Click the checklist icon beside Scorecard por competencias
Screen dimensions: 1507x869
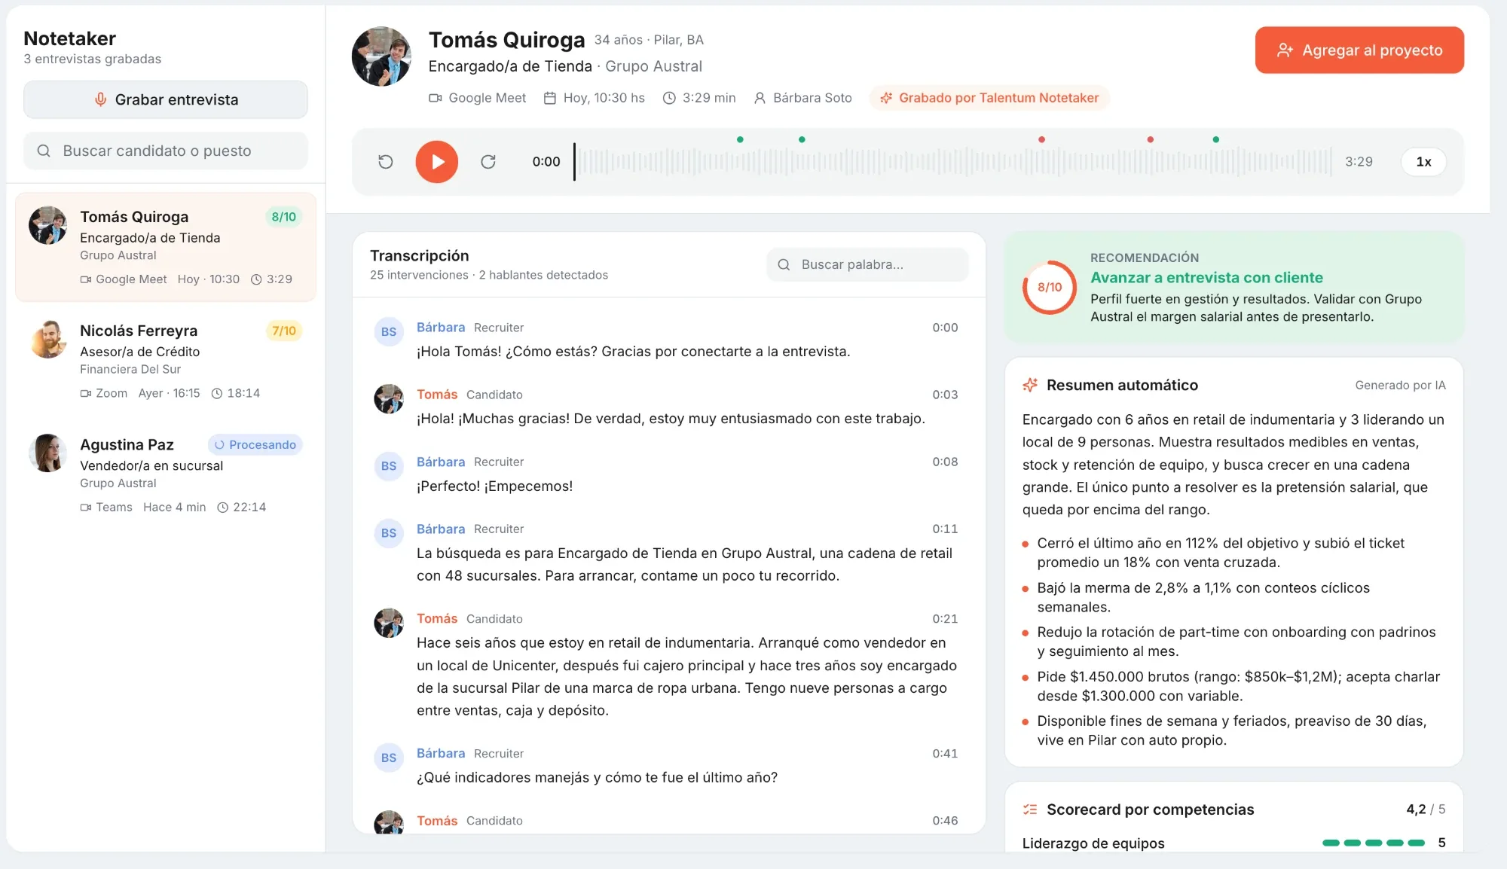(x=1030, y=810)
